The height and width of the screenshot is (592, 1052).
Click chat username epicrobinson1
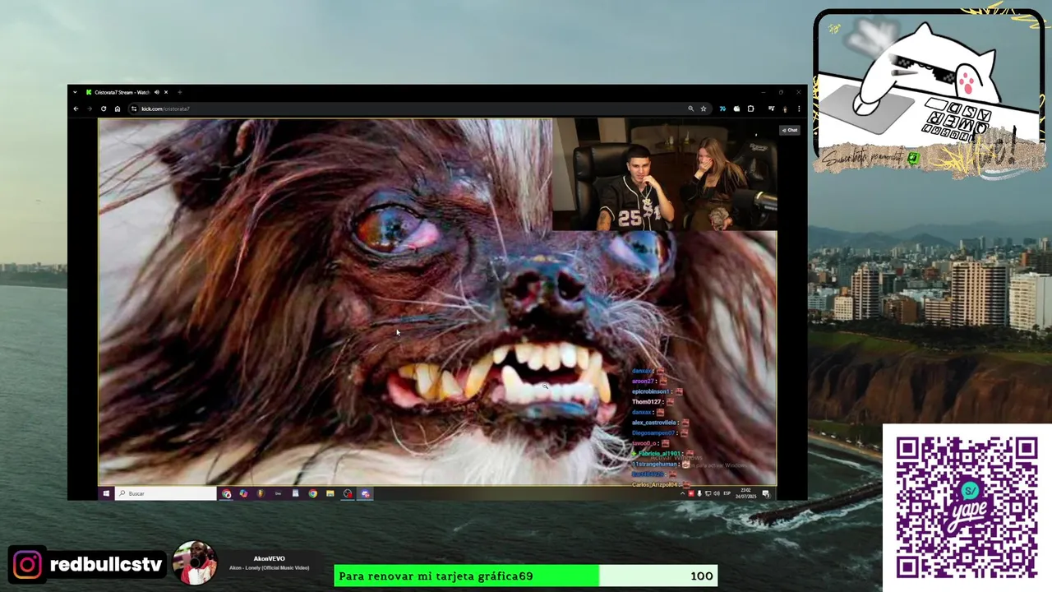(652, 391)
